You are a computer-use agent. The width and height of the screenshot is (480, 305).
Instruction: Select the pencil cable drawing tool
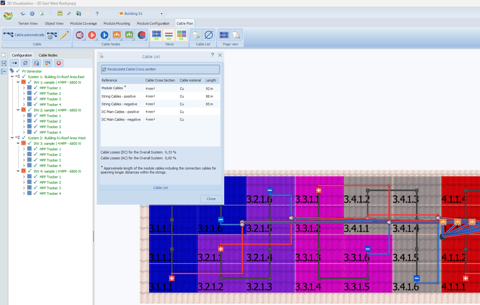point(65,35)
